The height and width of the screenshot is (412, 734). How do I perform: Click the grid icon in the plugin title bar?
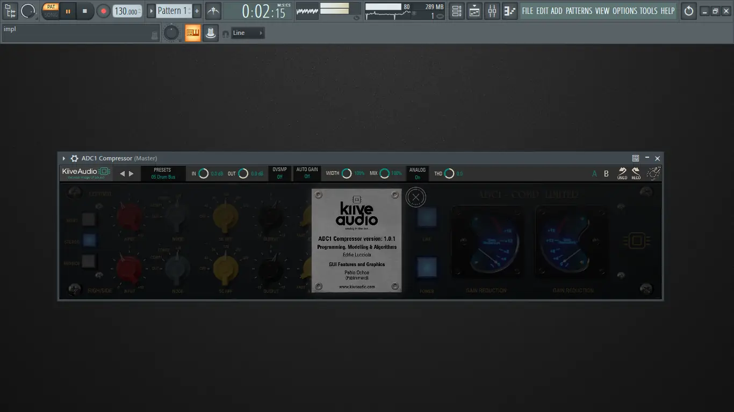pyautogui.click(x=636, y=158)
